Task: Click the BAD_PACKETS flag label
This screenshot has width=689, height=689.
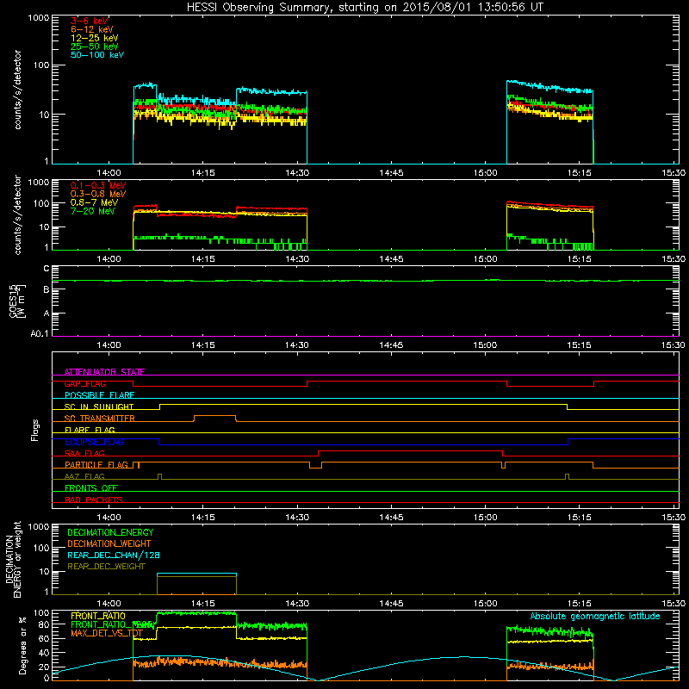Action: [x=94, y=500]
